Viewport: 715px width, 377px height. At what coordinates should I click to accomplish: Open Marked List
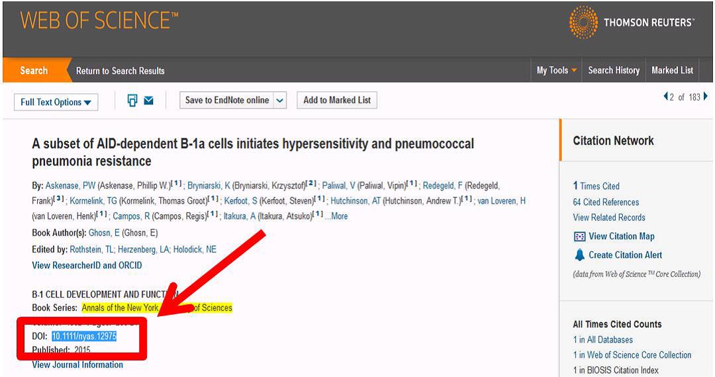pos(672,70)
